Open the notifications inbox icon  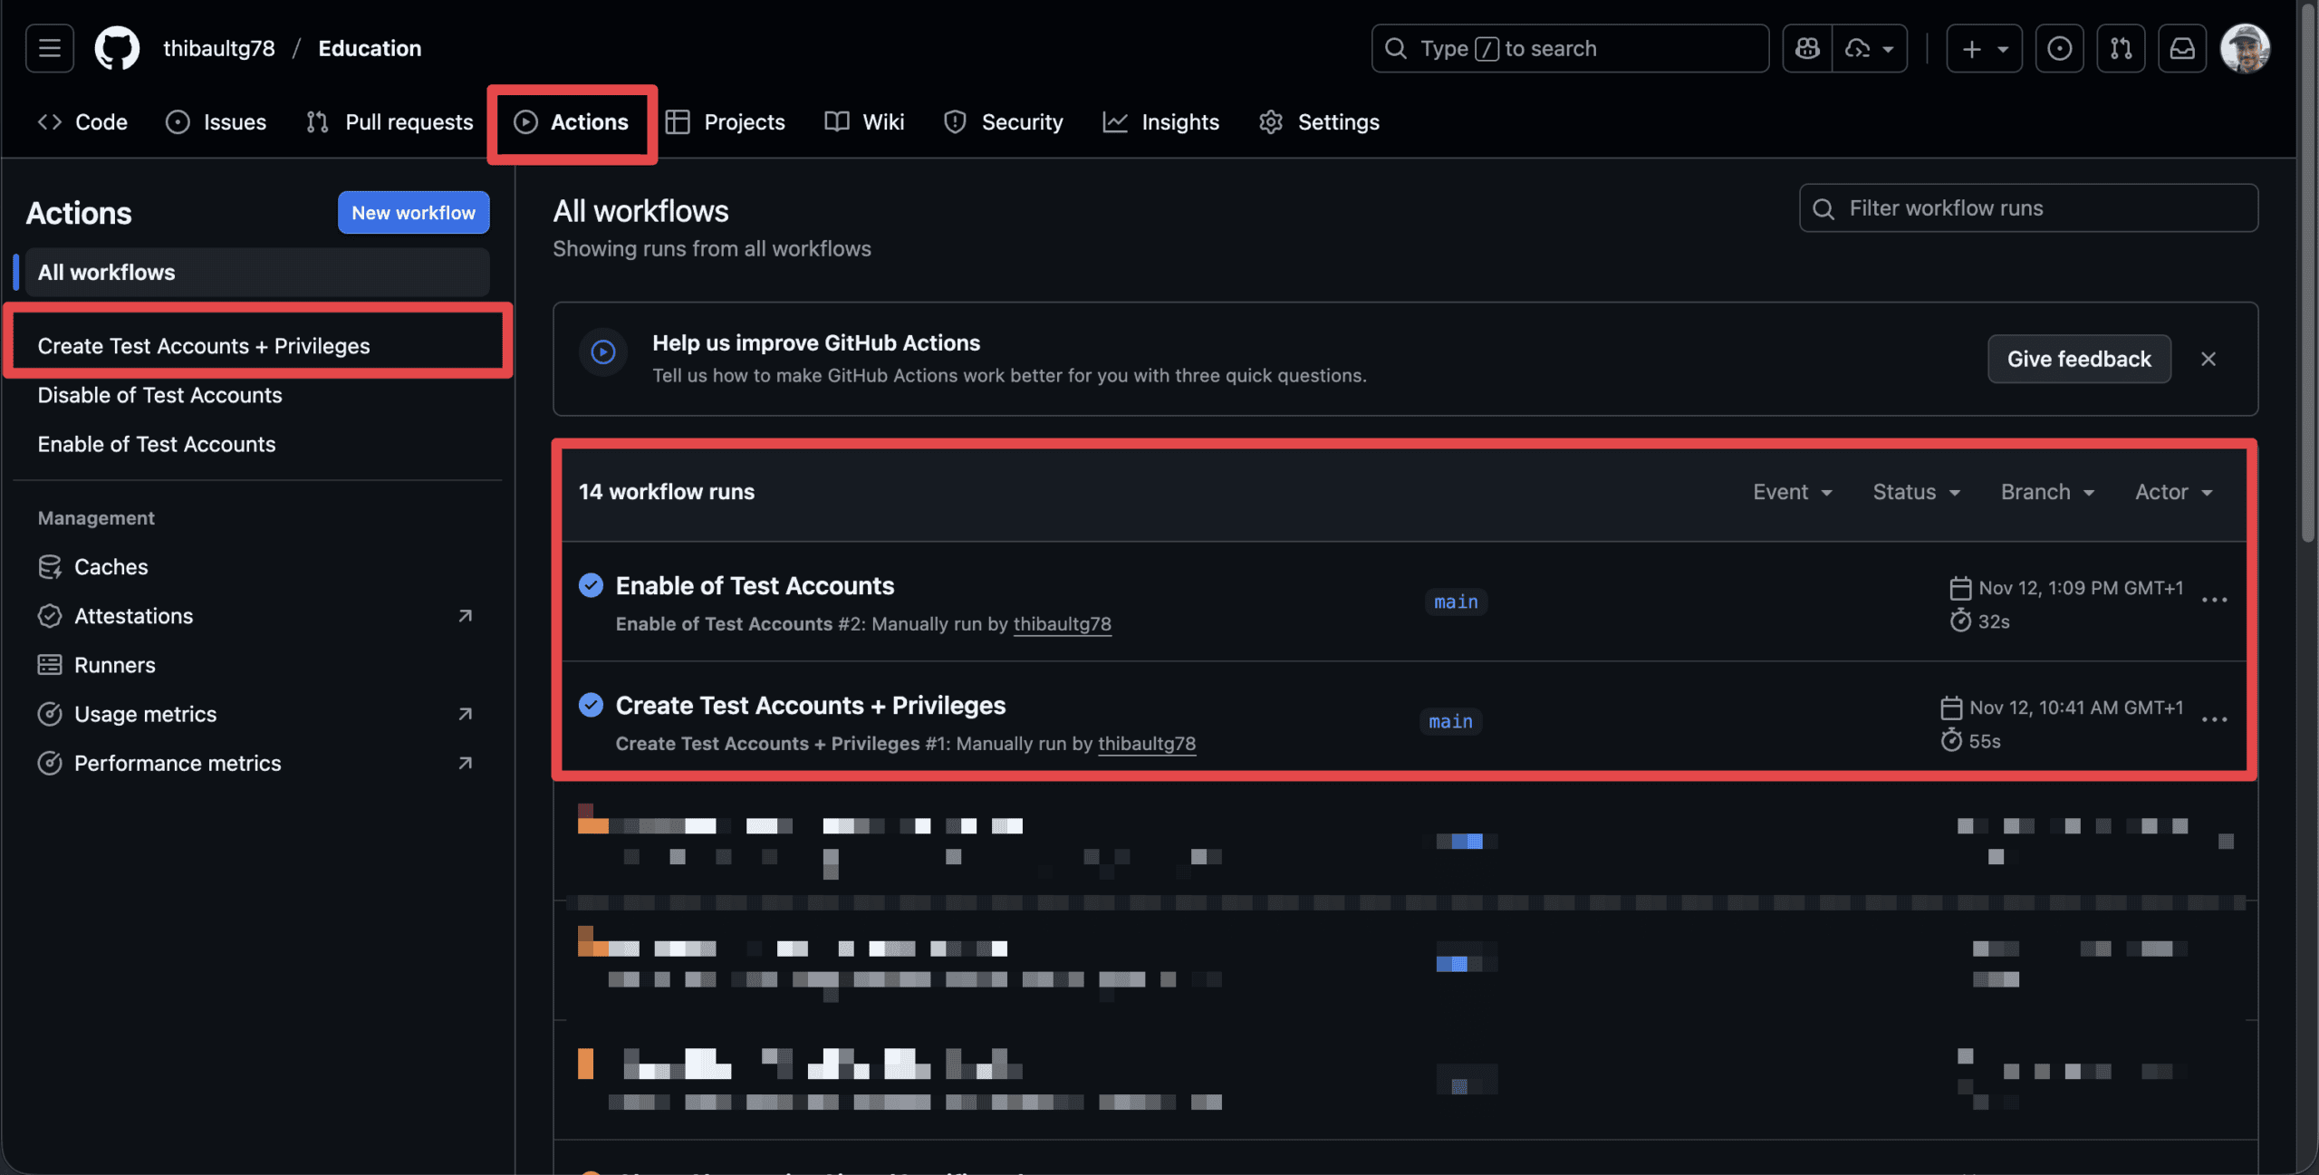2181,48
